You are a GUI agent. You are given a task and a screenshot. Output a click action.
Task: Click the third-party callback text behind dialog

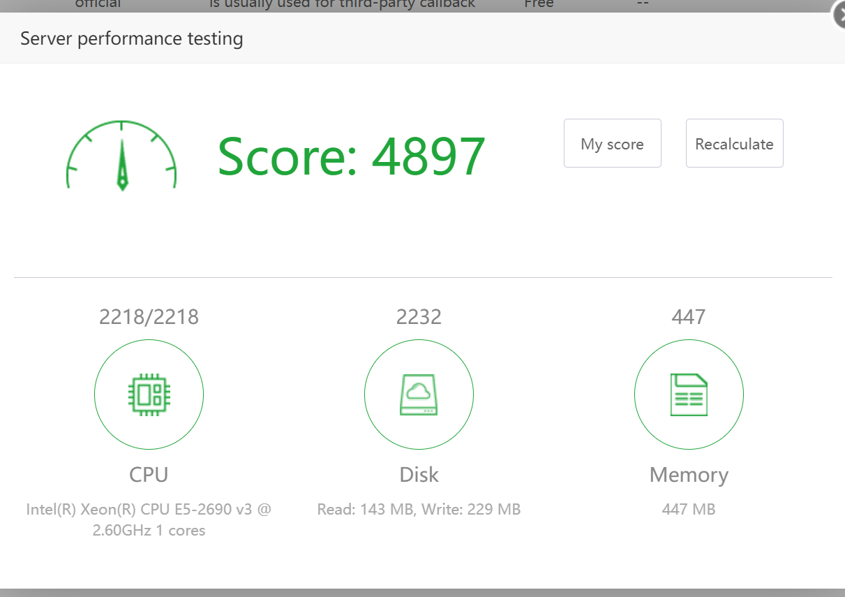pos(342,4)
